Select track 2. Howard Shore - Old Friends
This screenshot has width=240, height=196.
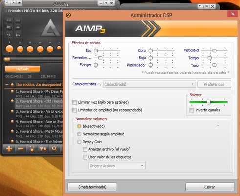[x=39, y=103]
